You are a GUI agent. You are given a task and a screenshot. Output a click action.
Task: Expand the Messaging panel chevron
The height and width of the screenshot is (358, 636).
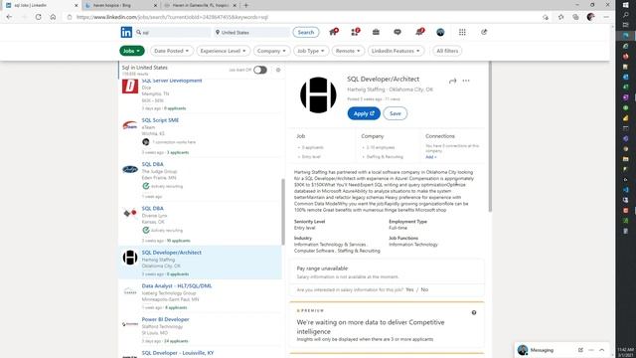(601, 350)
